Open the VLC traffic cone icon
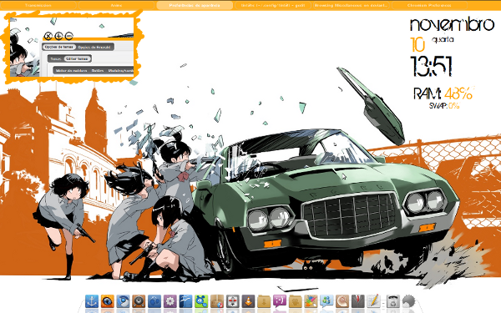This screenshot has width=501, height=313. [248, 301]
